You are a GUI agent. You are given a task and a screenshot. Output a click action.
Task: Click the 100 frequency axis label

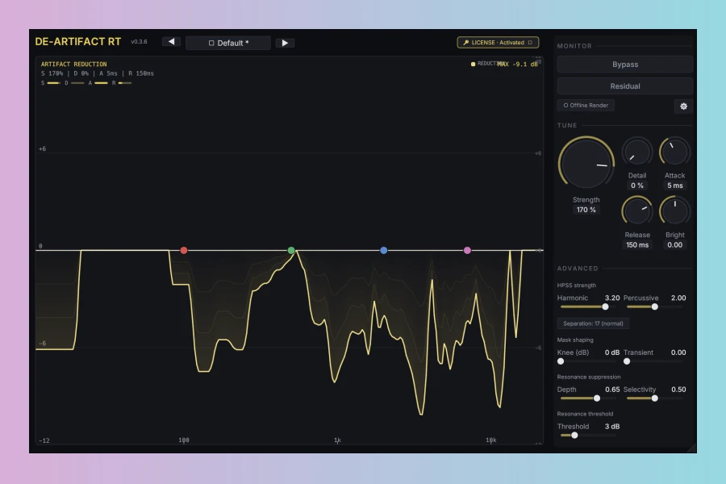(184, 440)
